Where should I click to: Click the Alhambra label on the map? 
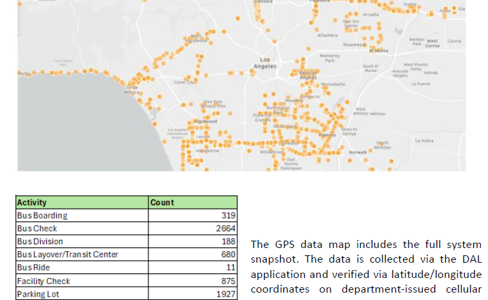327,35
